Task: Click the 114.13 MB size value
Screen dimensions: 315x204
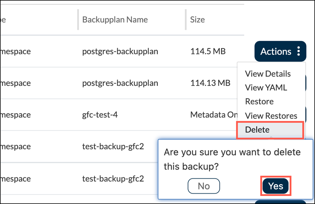Action: (x=210, y=83)
